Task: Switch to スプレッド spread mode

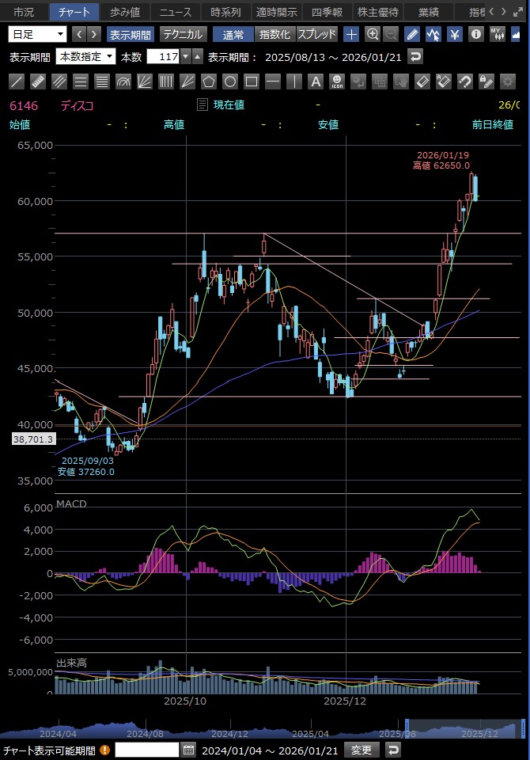Action: click(x=316, y=34)
